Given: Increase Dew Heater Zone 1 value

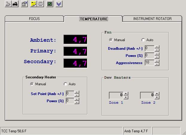Looking at the screenshot, I should [x=126, y=94].
